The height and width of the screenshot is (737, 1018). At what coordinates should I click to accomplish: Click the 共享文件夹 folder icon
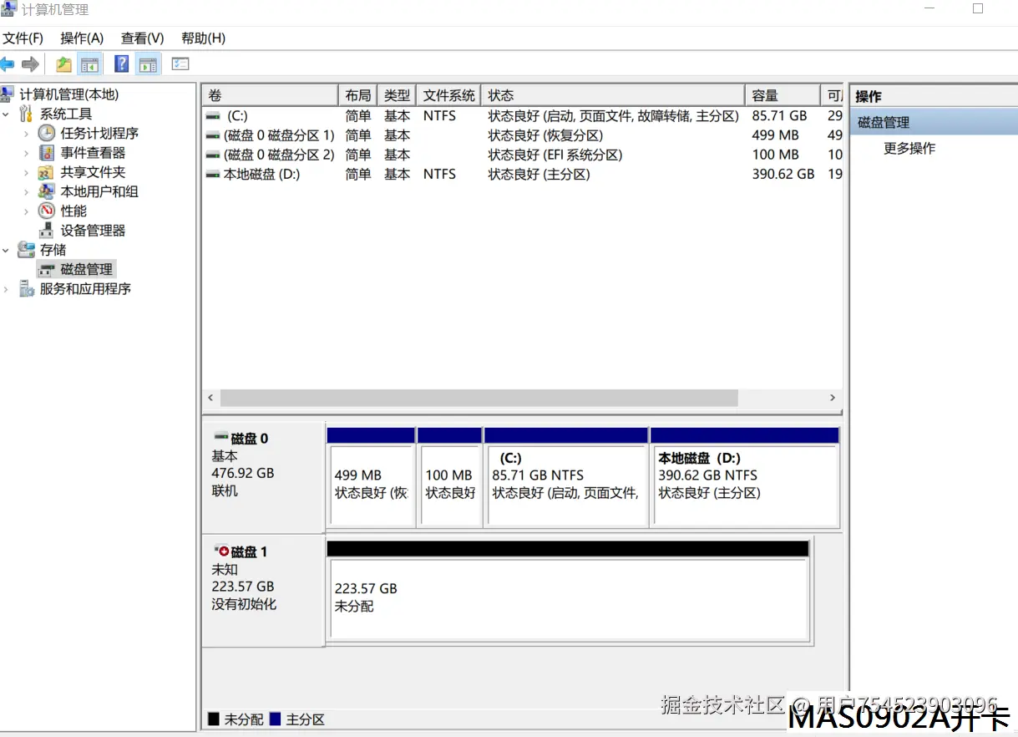coord(47,172)
